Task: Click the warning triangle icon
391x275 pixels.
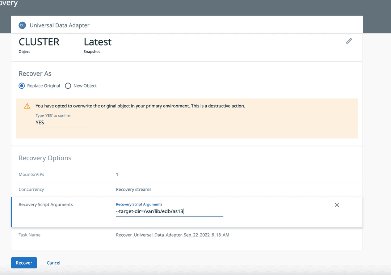Action: (27, 106)
